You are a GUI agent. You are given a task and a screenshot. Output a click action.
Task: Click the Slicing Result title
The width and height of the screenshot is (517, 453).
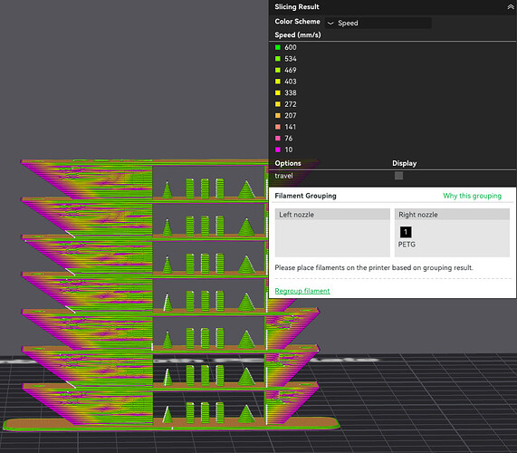pos(297,7)
